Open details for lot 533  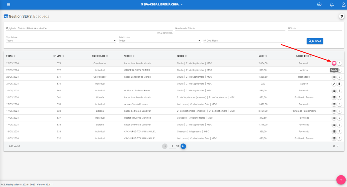334,131
